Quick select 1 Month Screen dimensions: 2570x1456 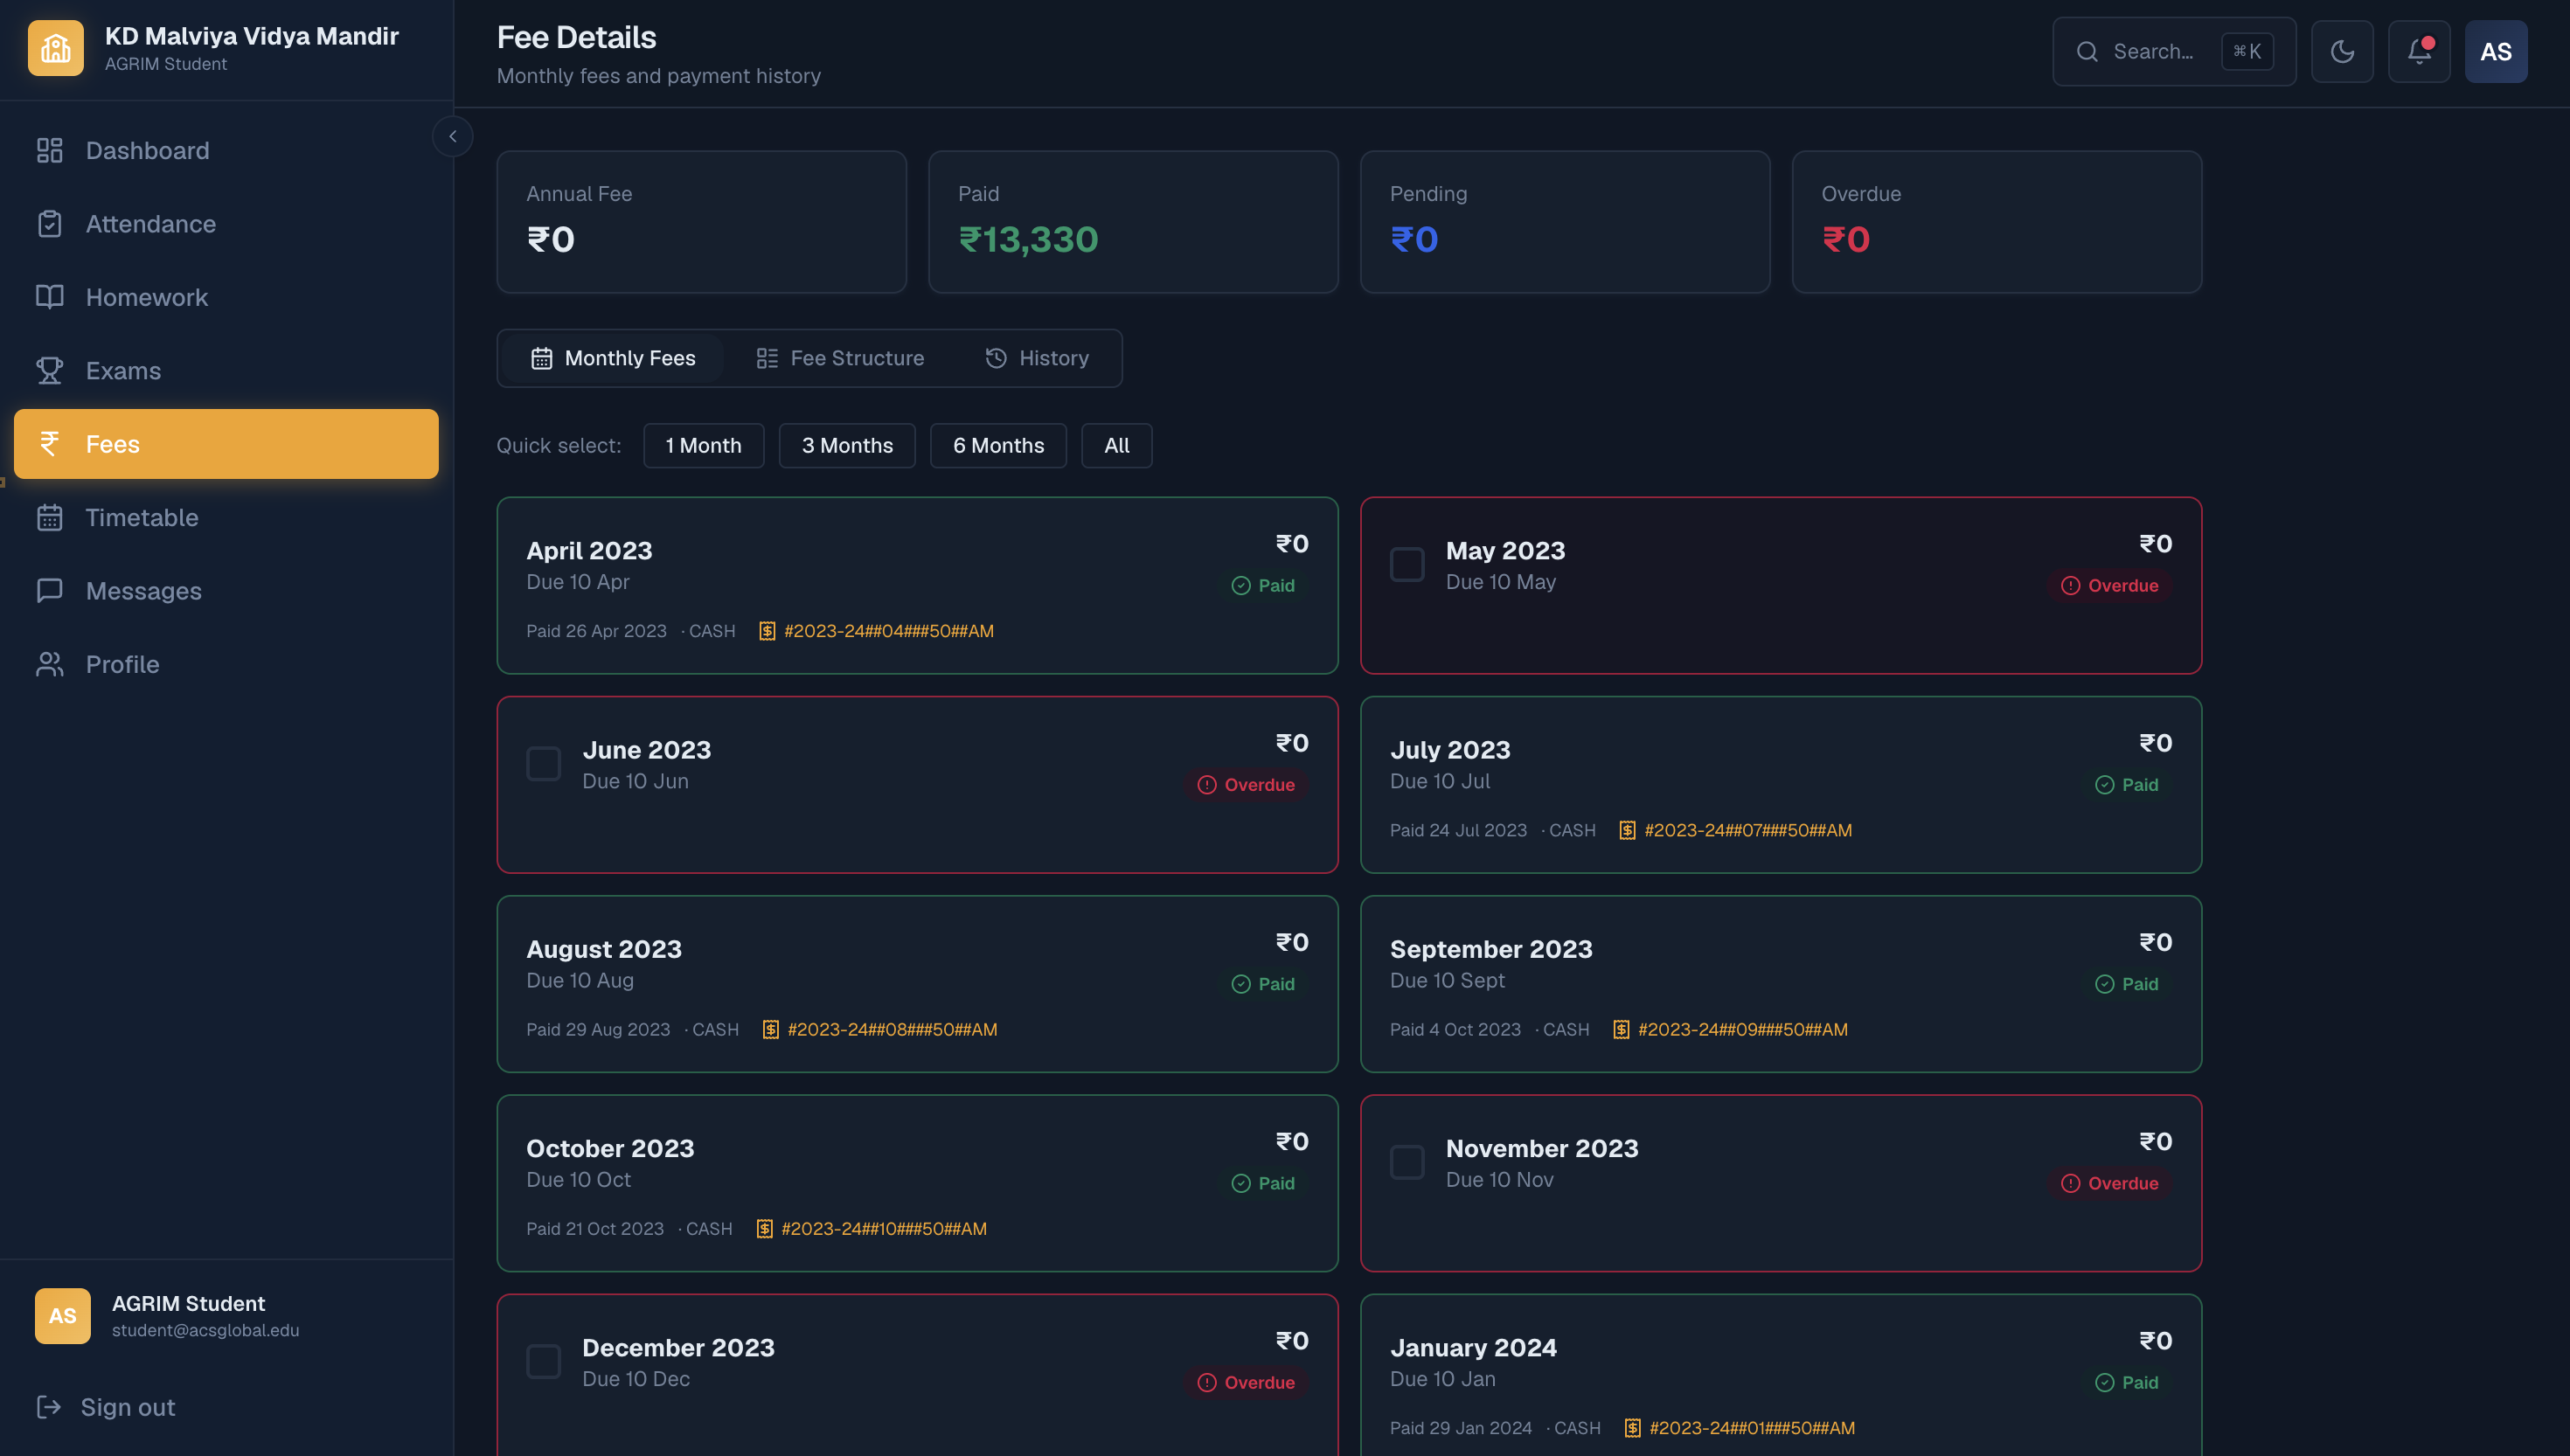pos(704,445)
